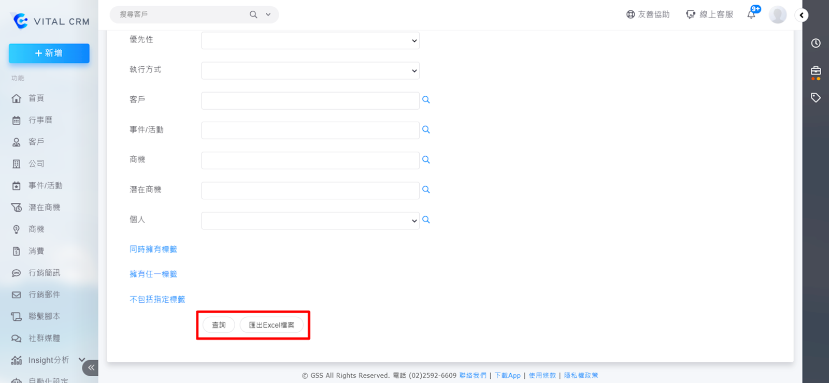Click the notification bell icon

(751, 14)
